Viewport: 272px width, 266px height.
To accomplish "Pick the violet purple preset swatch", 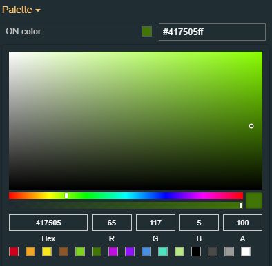I will [x=130, y=252].
